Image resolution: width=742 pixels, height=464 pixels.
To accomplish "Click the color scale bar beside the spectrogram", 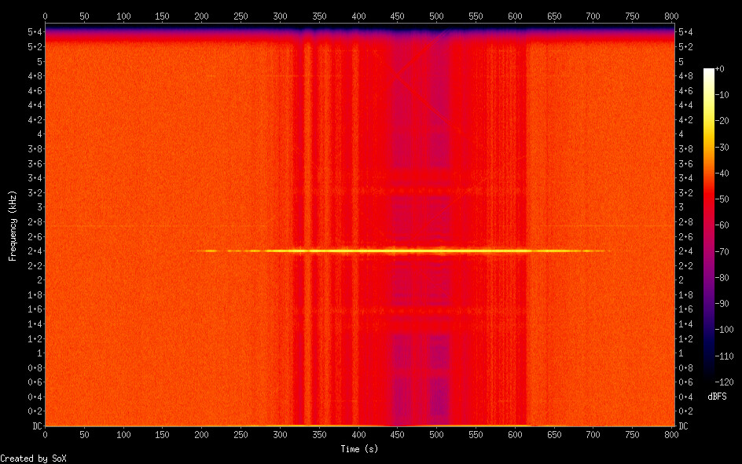I will point(709,221).
